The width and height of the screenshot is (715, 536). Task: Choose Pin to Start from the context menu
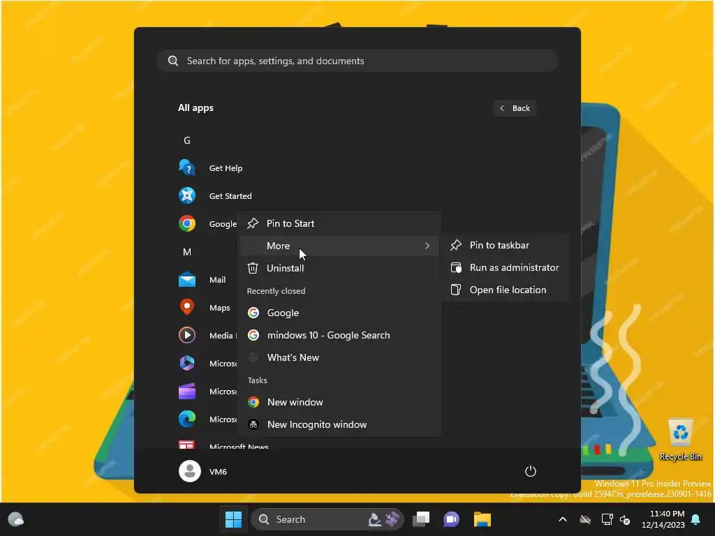click(x=340, y=223)
